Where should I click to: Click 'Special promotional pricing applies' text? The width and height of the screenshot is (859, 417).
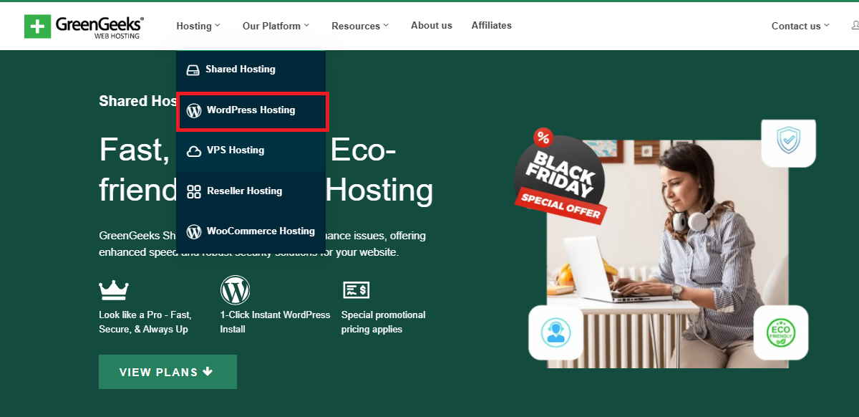coord(384,322)
